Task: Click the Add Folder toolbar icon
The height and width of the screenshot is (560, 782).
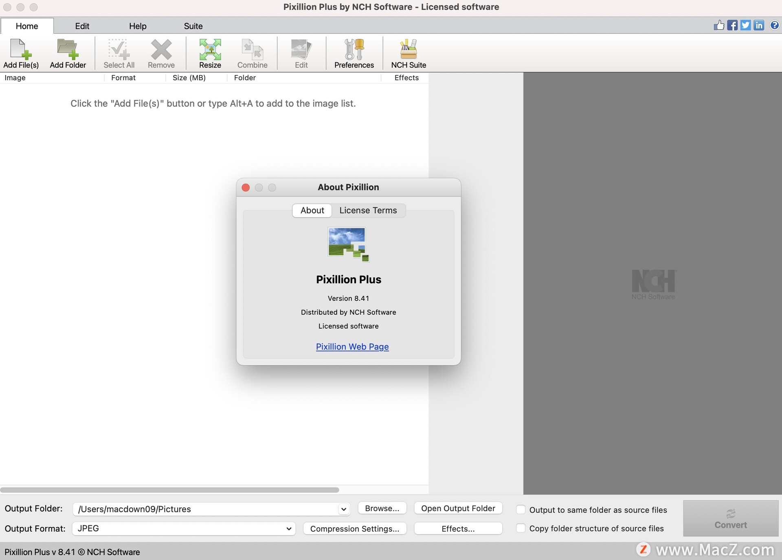Action: [x=68, y=53]
